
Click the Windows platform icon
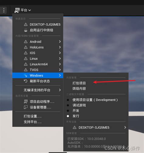pyautogui.click(x=26, y=75)
